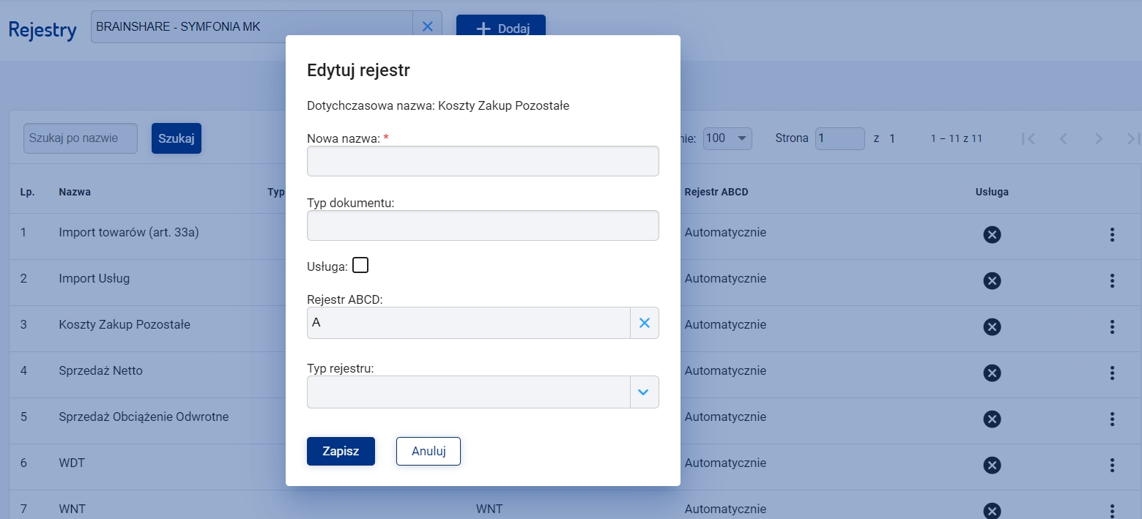Click Usługa X icon for Sprzedaż Netto
This screenshot has width=1142, height=519.
(992, 373)
